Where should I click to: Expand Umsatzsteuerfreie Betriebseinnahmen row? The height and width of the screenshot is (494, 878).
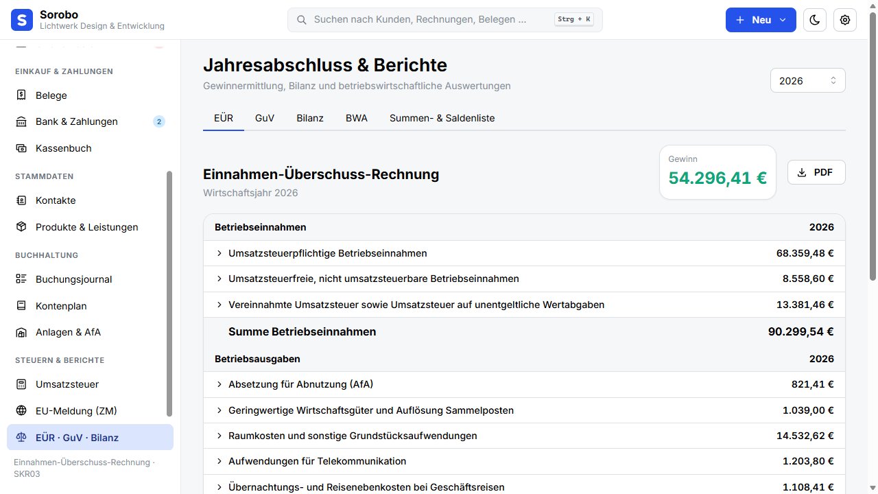click(x=524, y=279)
